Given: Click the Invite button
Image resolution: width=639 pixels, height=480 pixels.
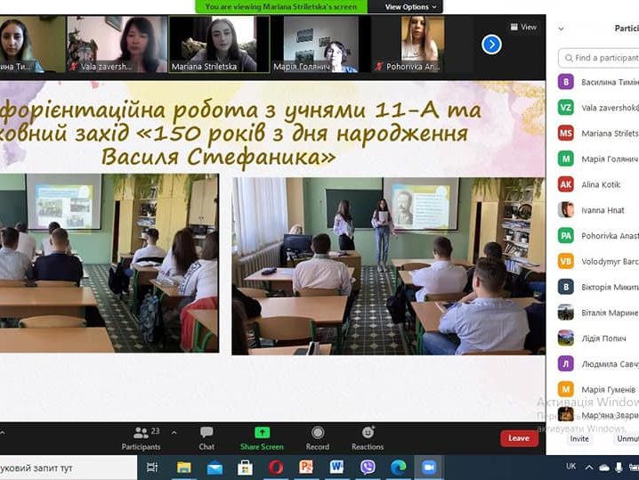Looking at the screenshot, I should 579,438.
